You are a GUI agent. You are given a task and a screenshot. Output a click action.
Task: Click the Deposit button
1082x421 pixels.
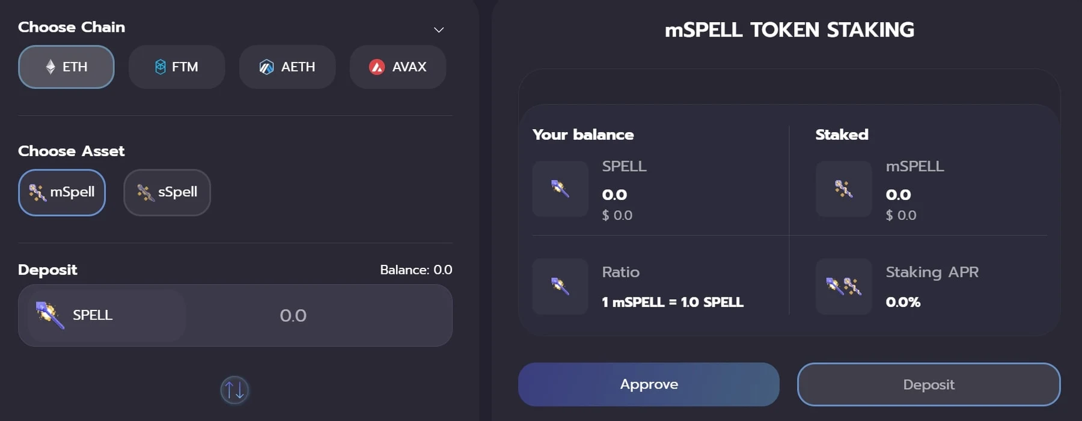coord(929,384)
